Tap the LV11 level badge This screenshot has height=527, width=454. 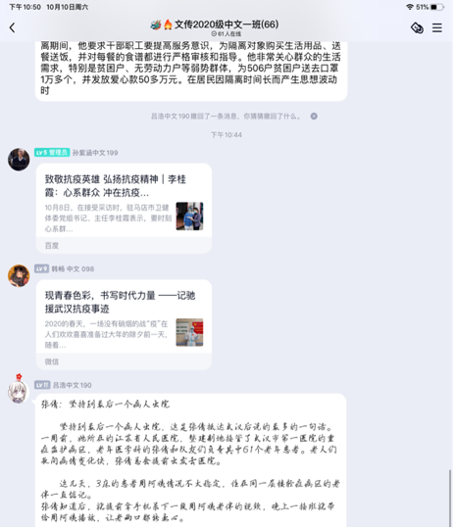(42, 385)
